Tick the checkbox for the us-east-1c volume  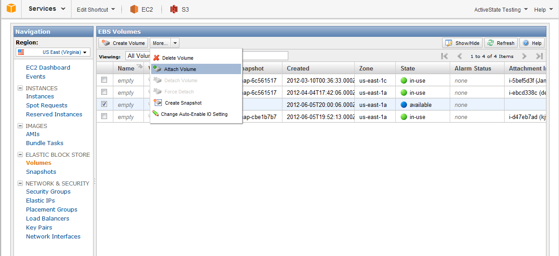[104, 80]
